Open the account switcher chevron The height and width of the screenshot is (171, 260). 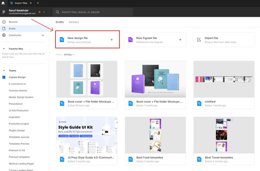pyautogui.click(x=43, y=12)
